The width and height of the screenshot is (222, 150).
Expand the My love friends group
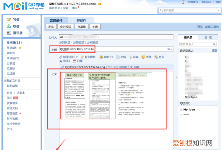click(x=181, y=110)
